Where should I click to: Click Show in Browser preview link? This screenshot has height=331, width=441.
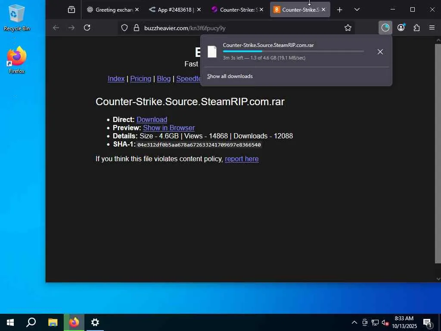click(x=169, y=128)
